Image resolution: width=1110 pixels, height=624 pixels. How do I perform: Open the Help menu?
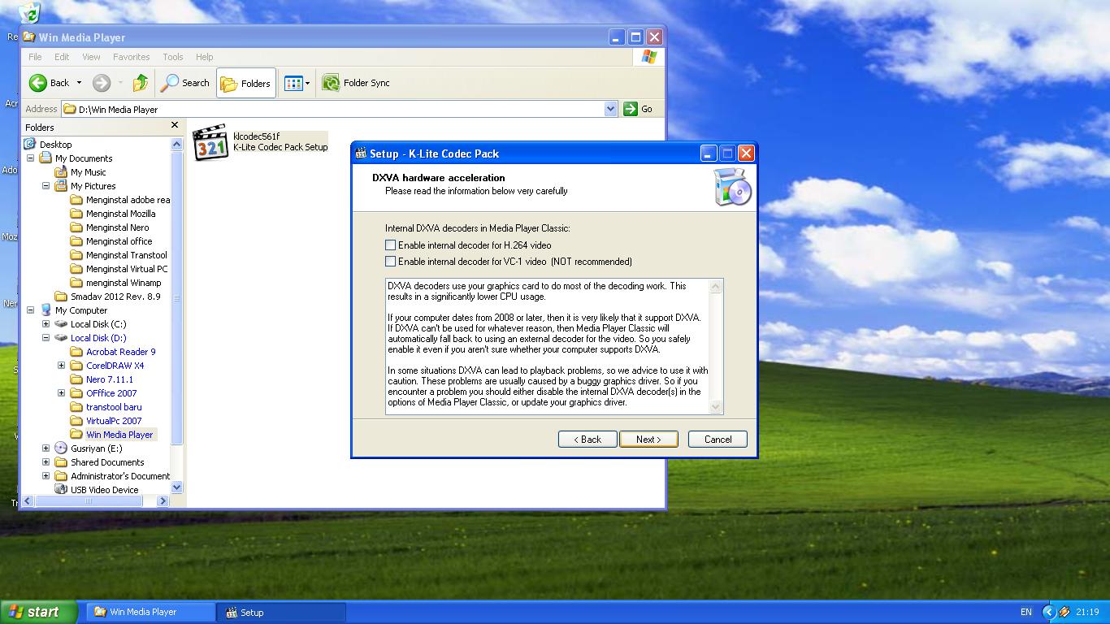coord(204,57)
